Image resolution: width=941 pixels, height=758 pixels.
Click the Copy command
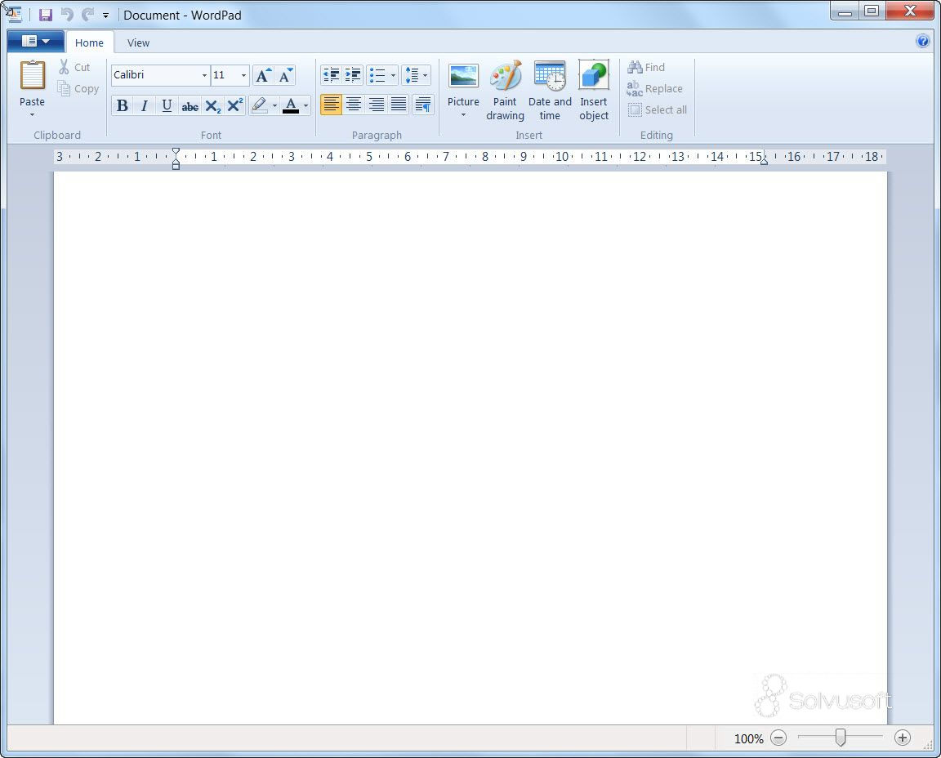point(78,89)
